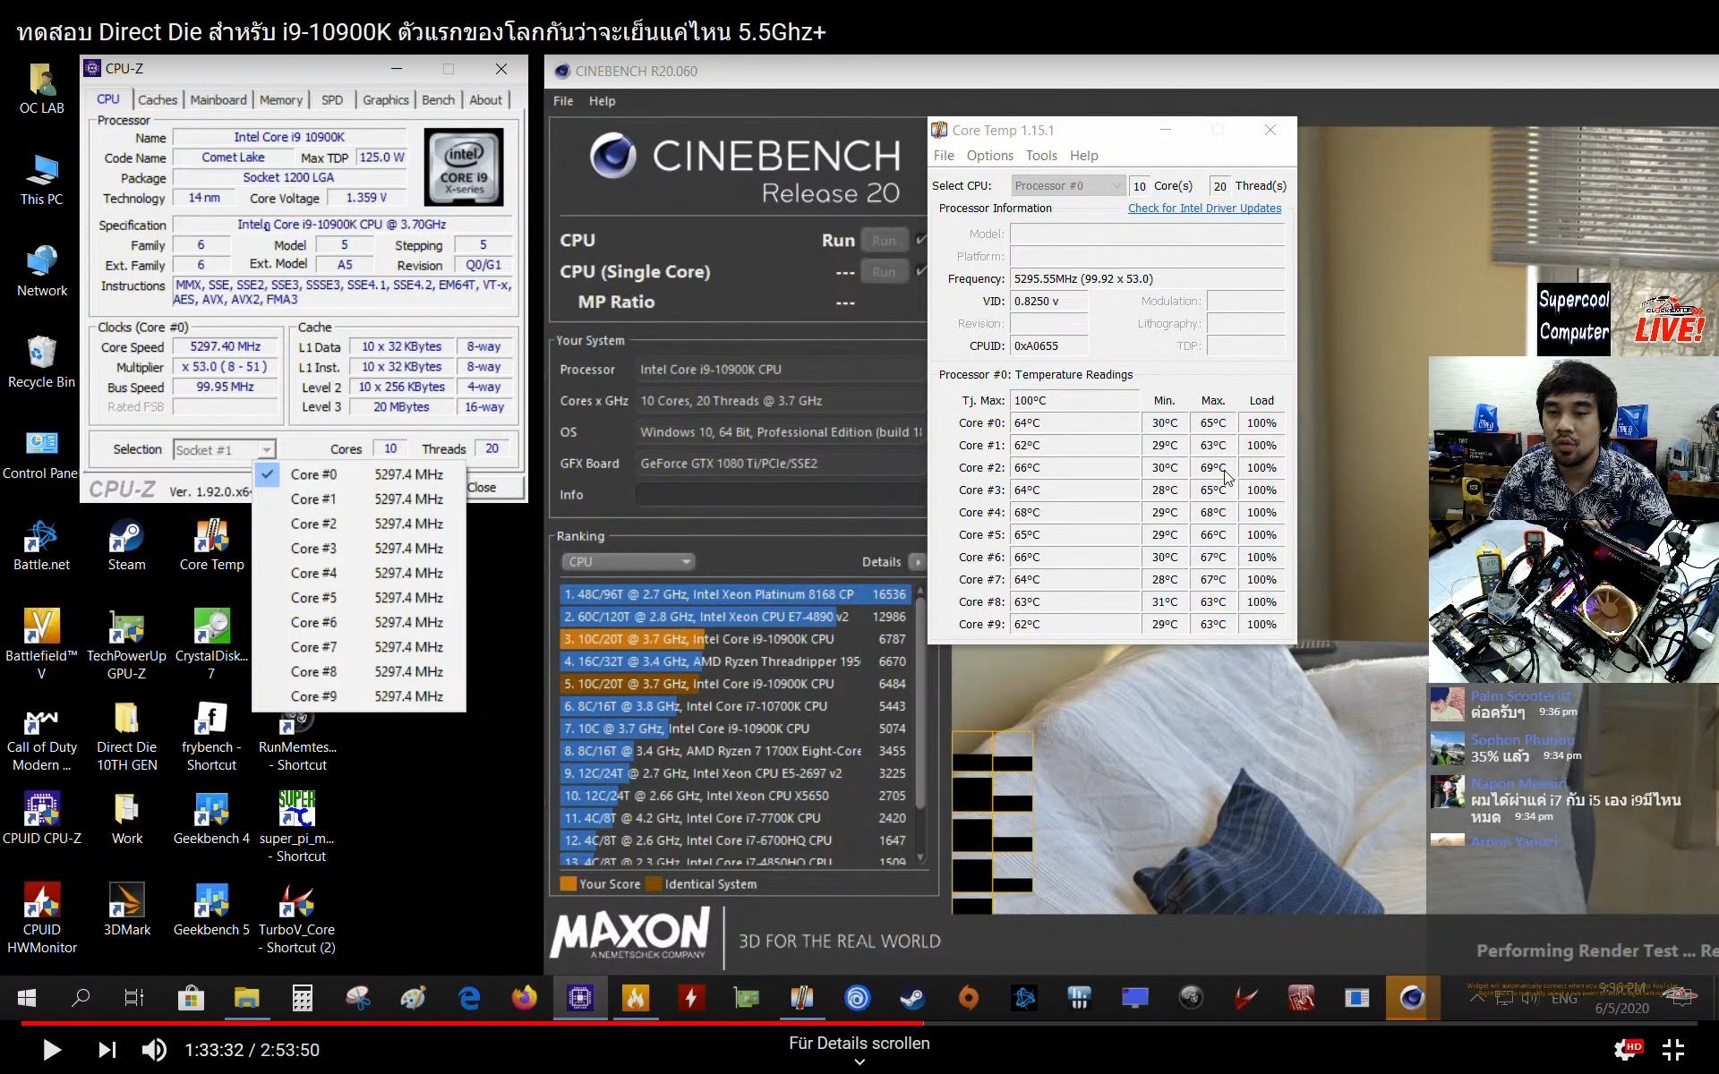Launch Geekbench 5 desktop icon
Screen dimensions: 1719x1074
[x=211, y=910]
